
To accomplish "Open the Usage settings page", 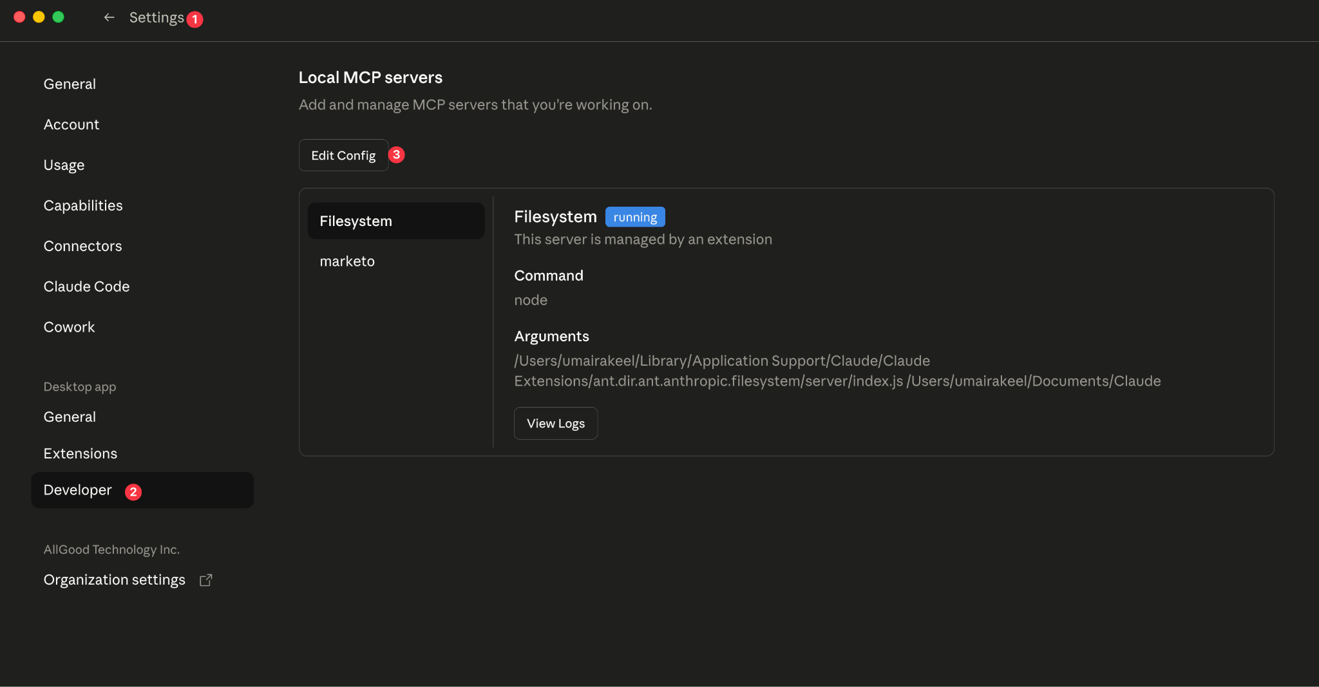I will (x=64, y=165).
